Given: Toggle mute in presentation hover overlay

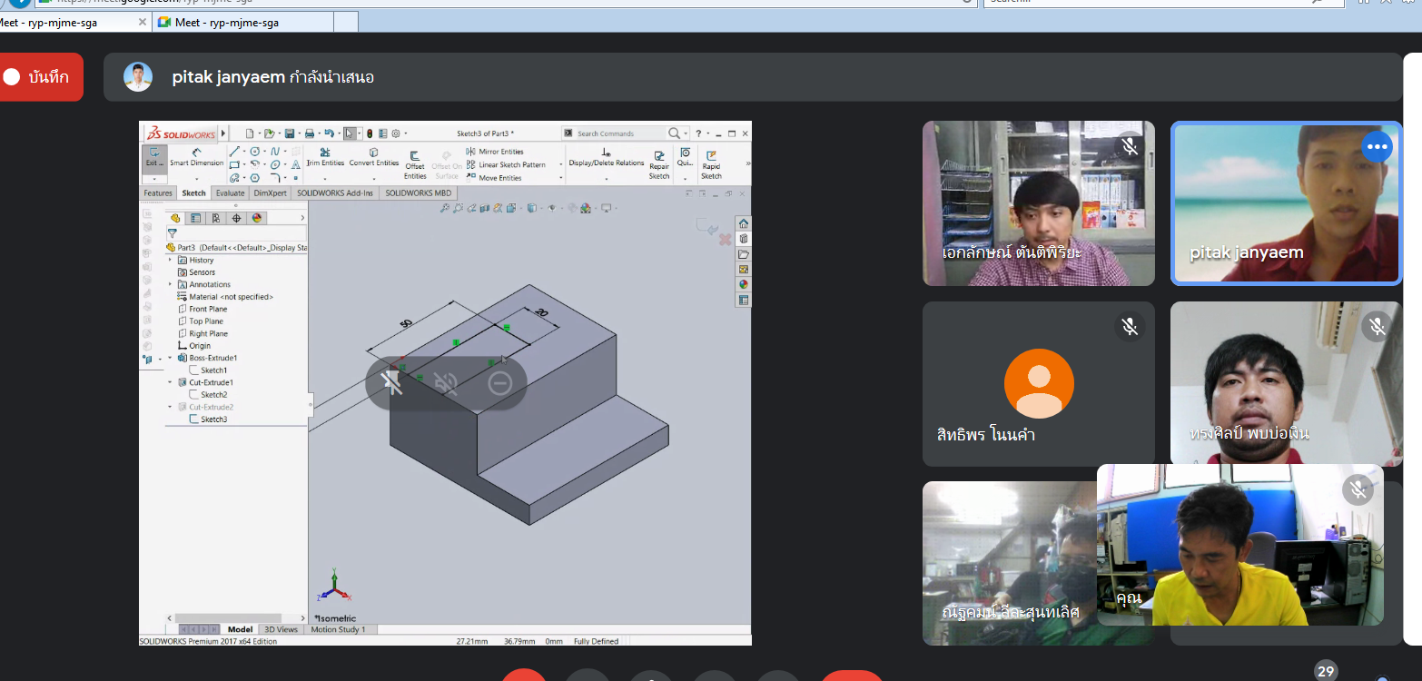Looking at the screenshot, I should 446,383.
